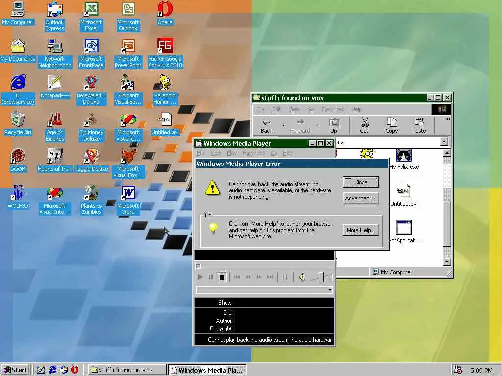502x376 pixels.
Task: Toggle mute with the speaker icon
Action: [301, 277]
